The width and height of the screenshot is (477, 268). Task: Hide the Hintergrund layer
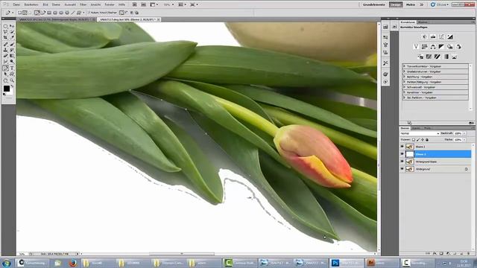pos(402,169)
